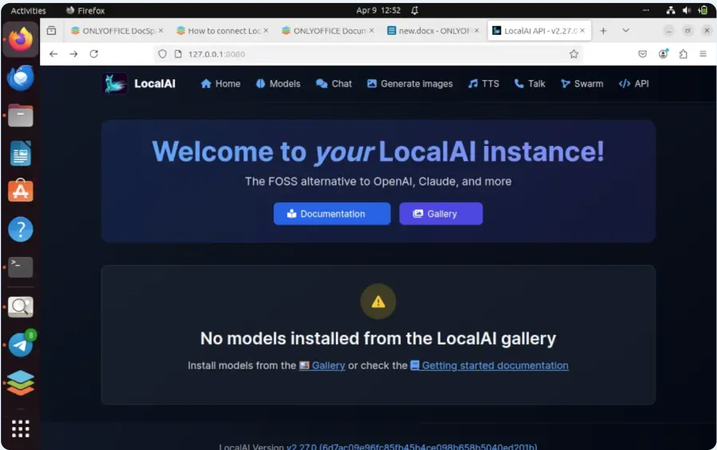Reload the current page
717x450 pixels.
[x=94, y=54]
